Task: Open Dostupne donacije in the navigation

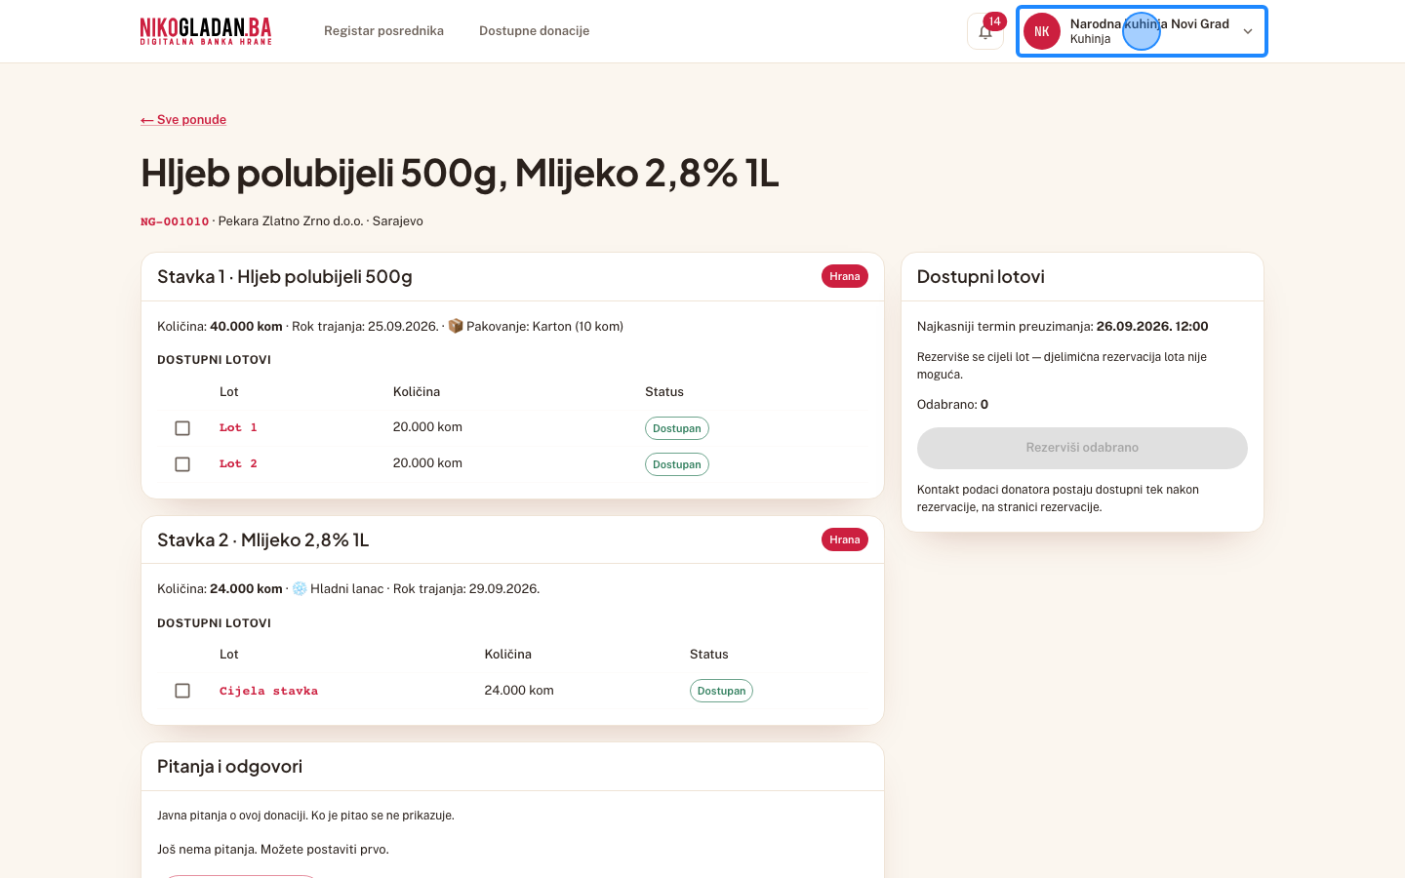Action: click(534, 31)
